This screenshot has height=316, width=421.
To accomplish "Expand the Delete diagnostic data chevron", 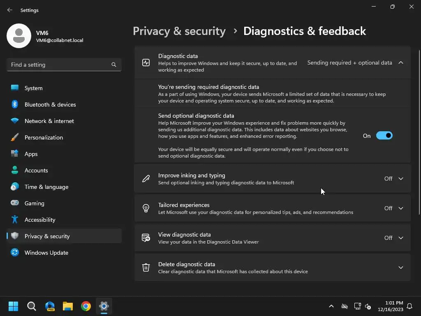I will 400,267.
